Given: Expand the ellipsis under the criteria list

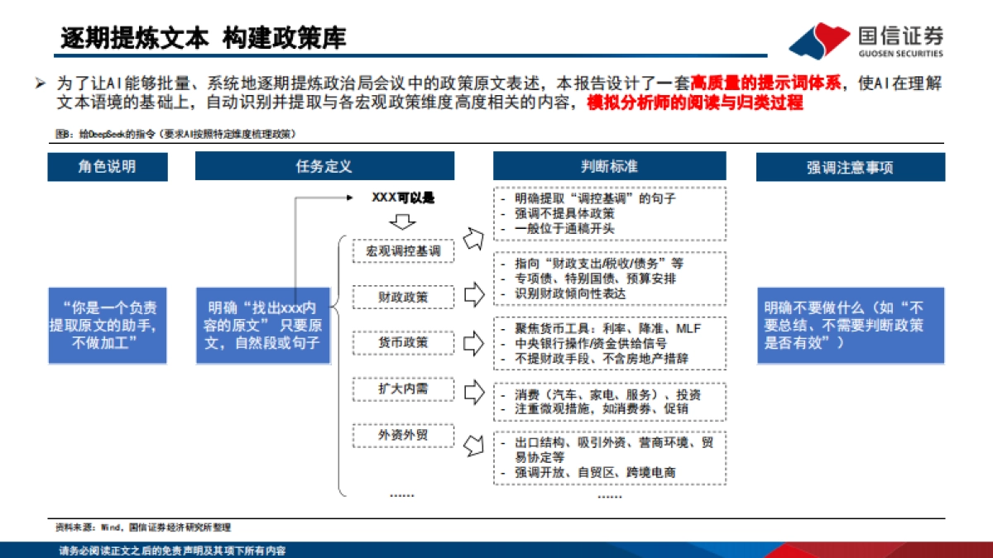Looking at the screenshot, I should pyautogui.click(x=610, y=496).
